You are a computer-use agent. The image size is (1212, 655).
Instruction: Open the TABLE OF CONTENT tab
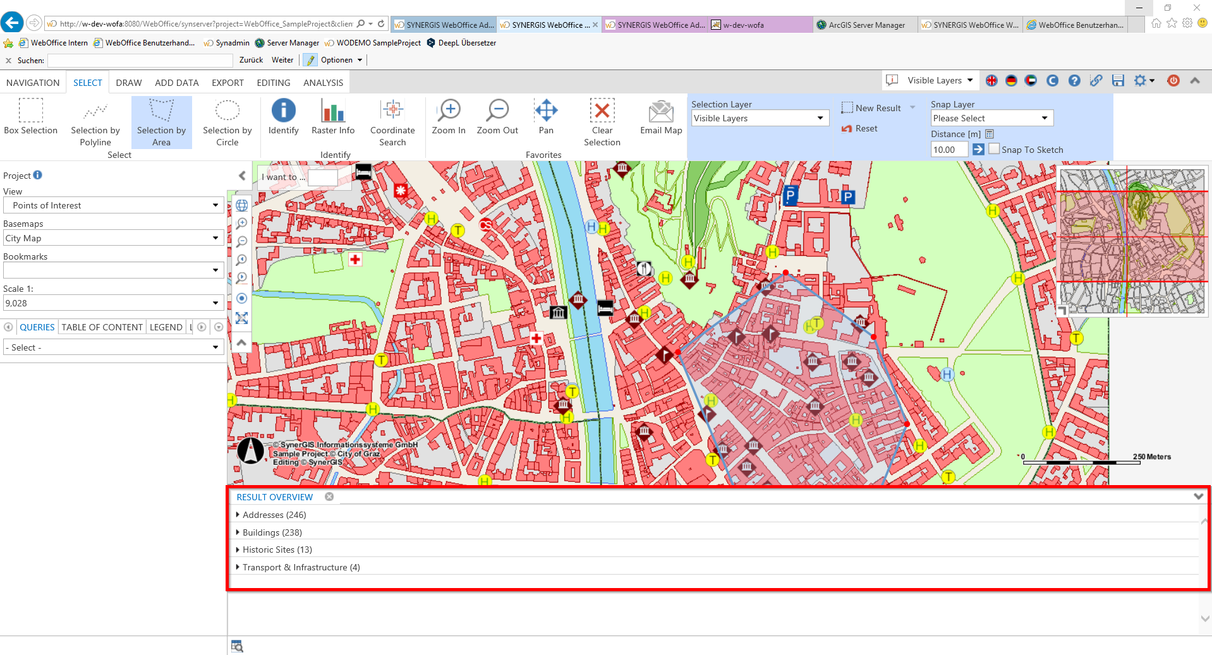[102, 327]
